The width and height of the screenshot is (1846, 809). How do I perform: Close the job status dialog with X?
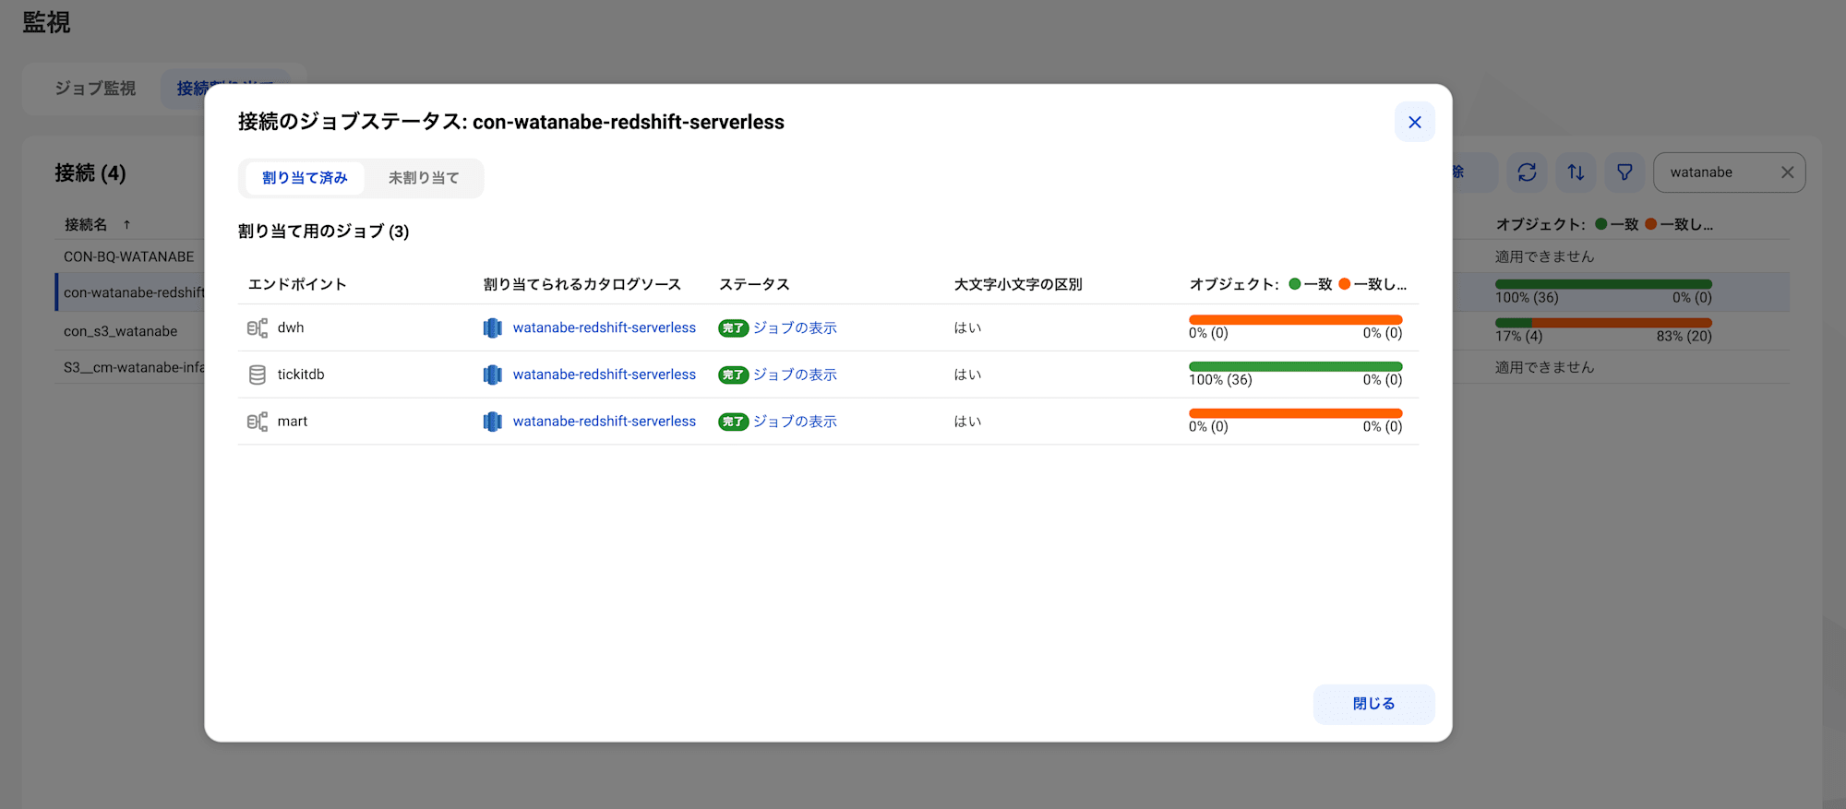click(x=1414, y=122)
